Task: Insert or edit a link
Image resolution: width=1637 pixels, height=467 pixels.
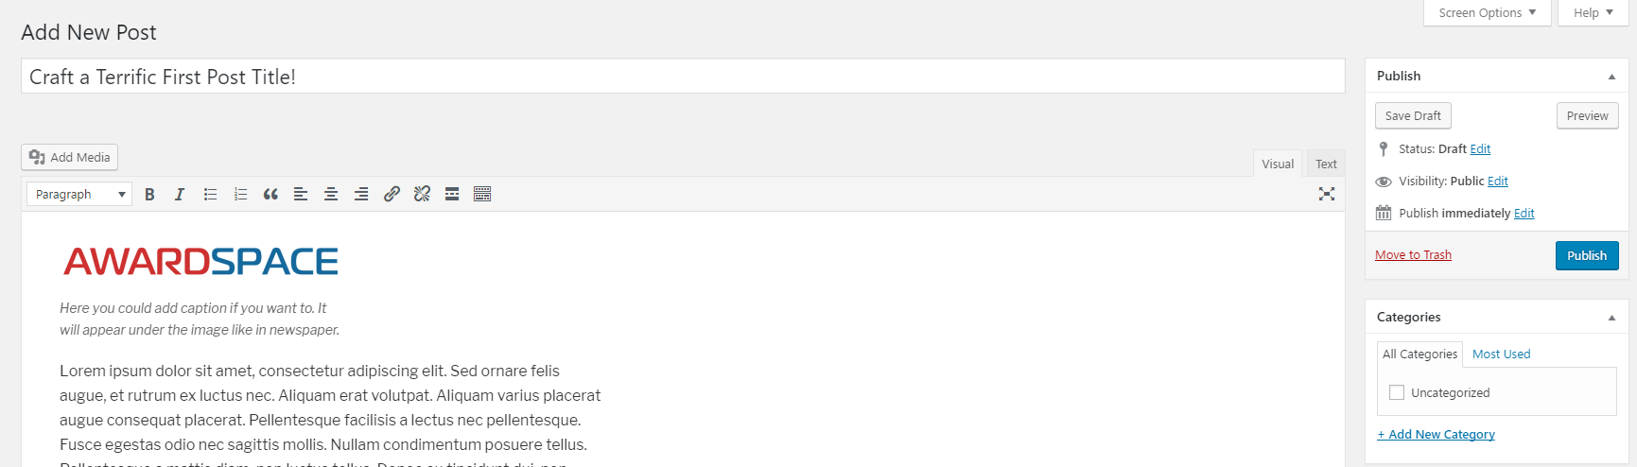Action: [x=392, y=194]
